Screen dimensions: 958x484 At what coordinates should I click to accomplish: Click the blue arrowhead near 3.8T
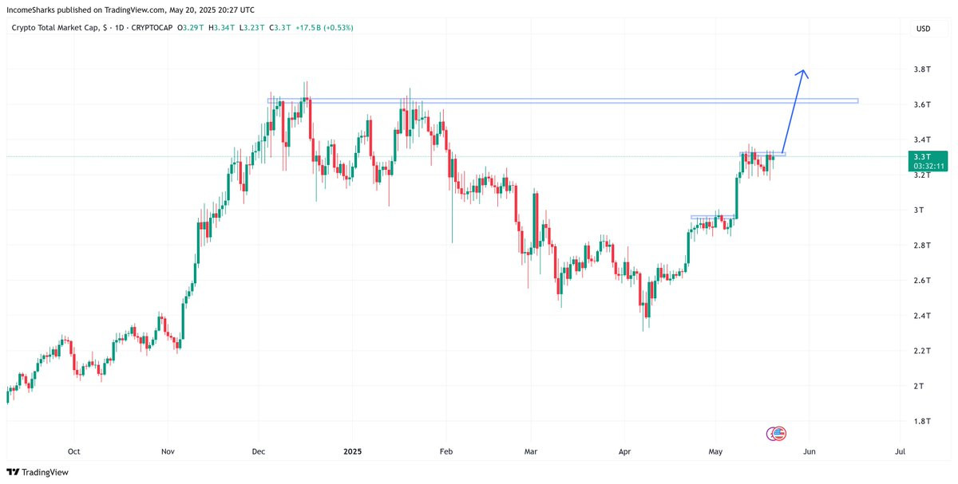click(803, 73)
